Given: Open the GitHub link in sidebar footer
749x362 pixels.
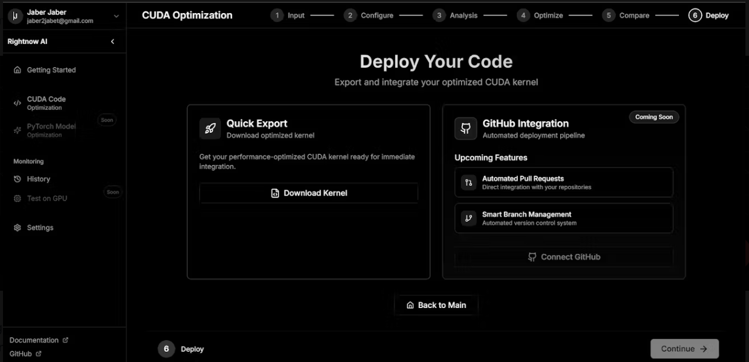Looking at the screenshot, I should click(26, 354).
